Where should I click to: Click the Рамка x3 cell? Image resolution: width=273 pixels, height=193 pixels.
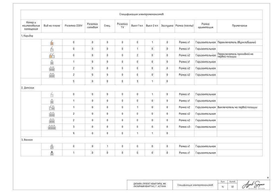pos(184,127)
